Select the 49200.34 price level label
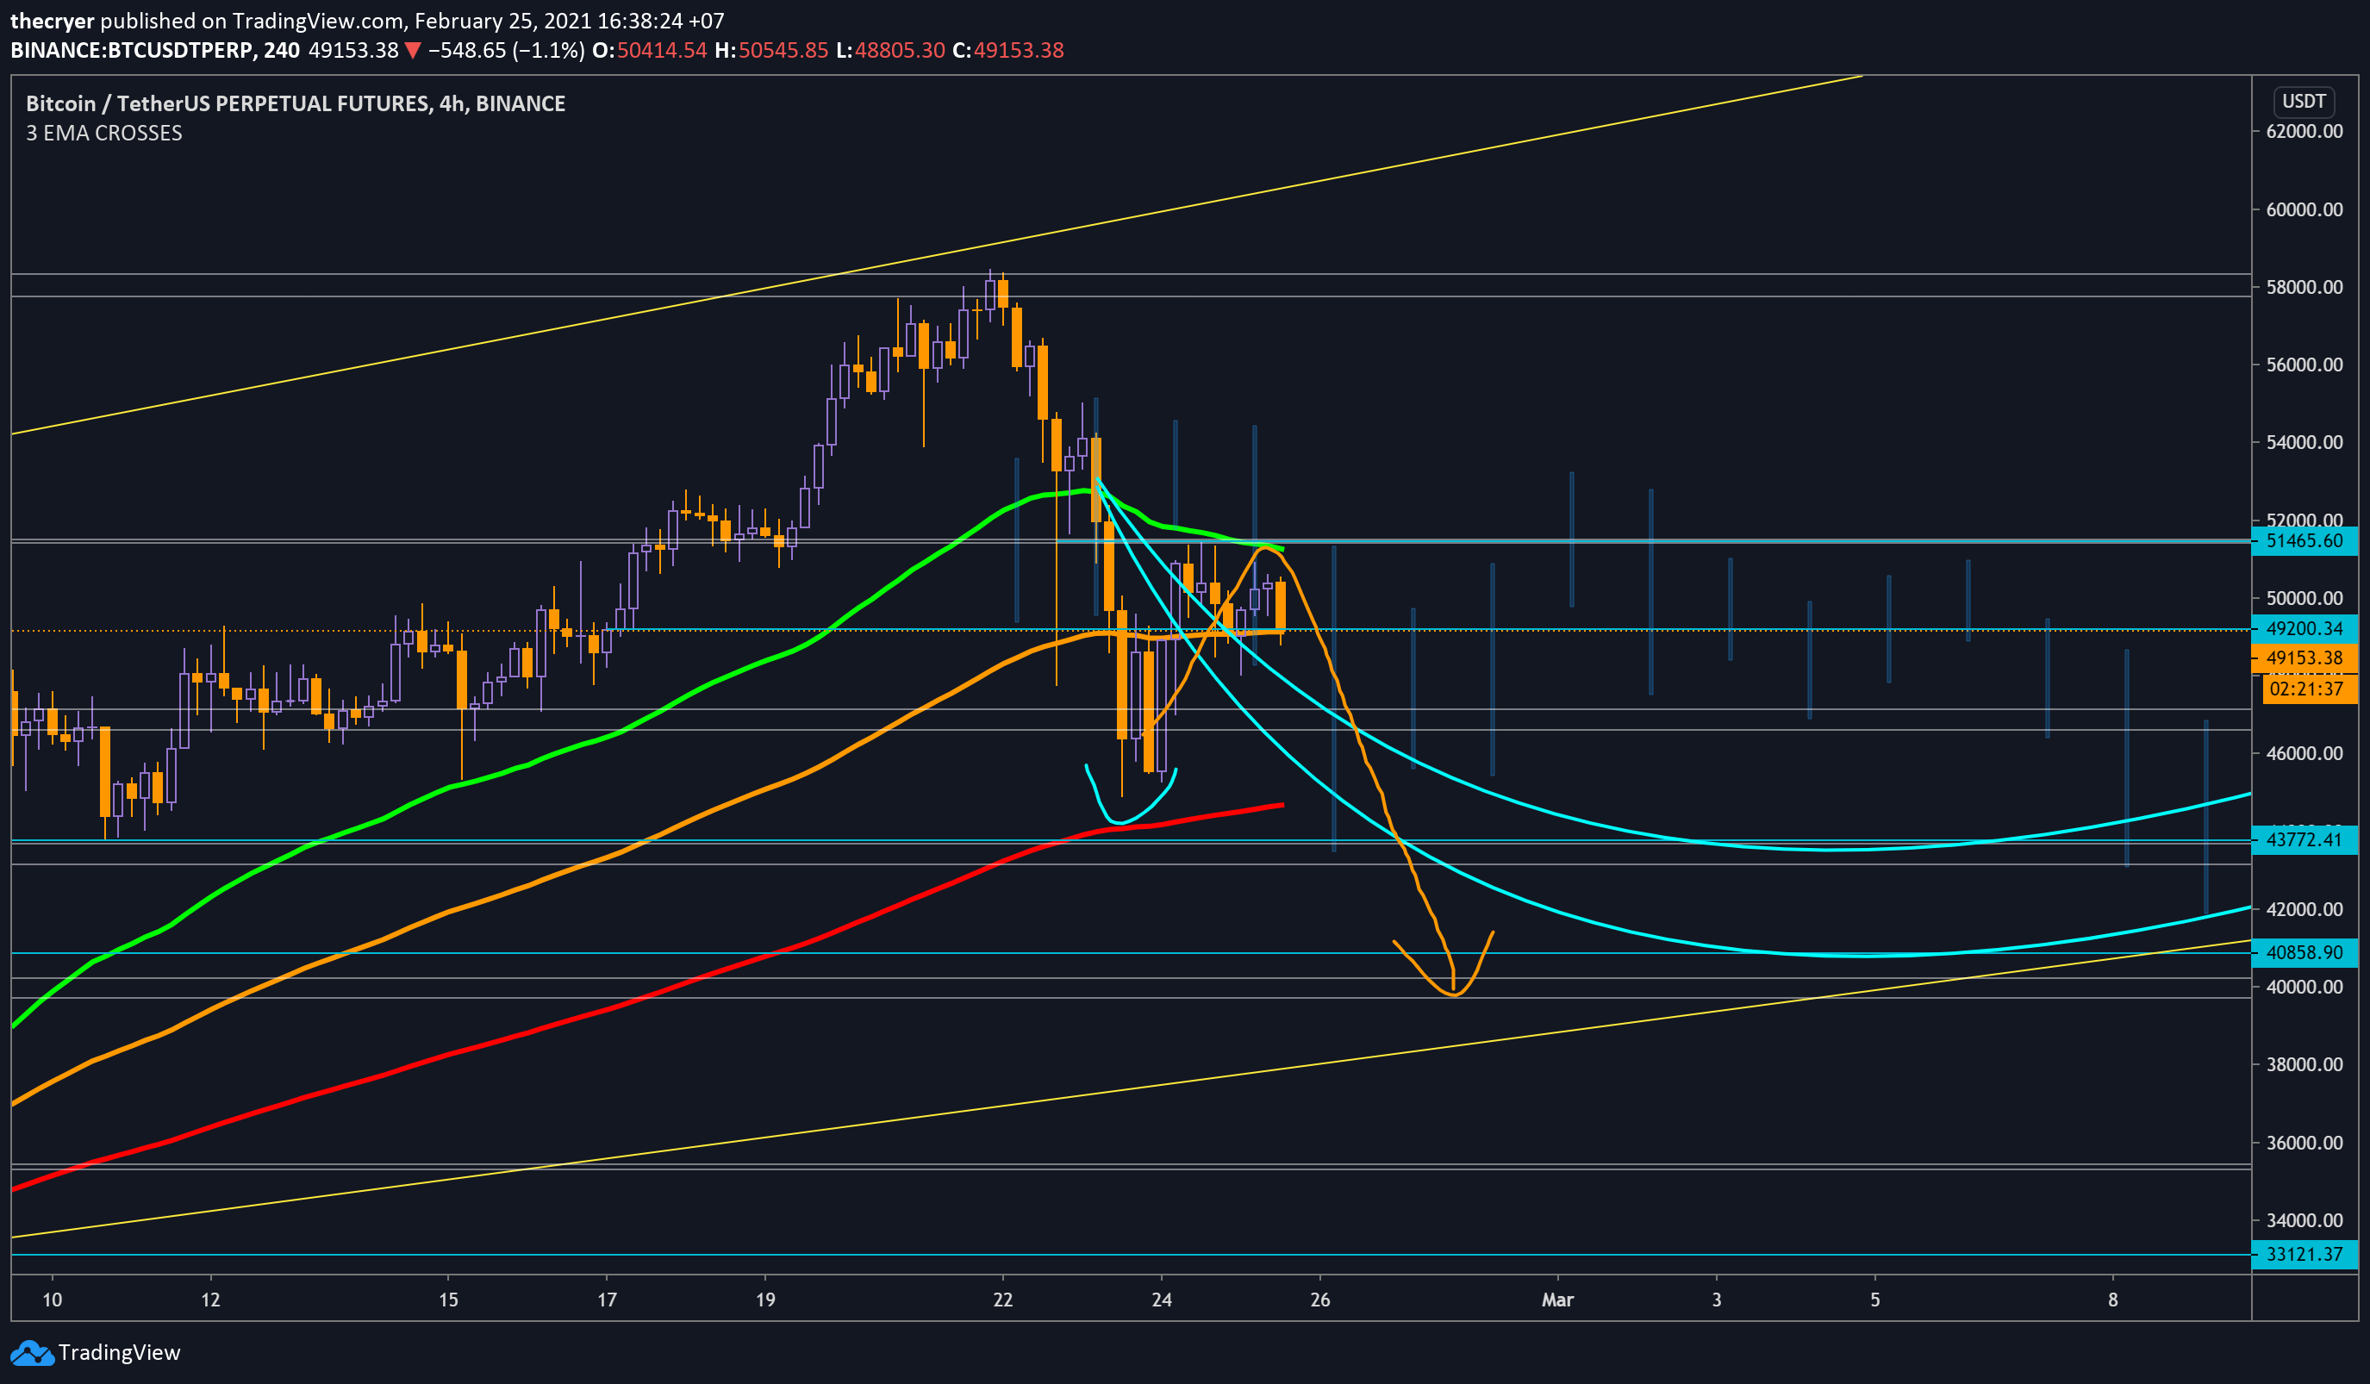Viewport: 2370px width, 1384px height. 2305,628
